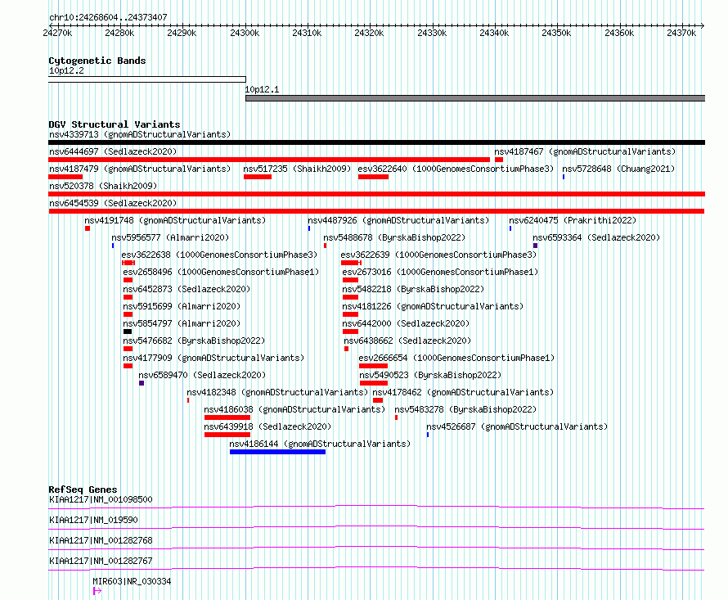Click nsv5482218 (ByrskaBishop2022) label
The width and height of the screenshot is (728, 600).
(x=413, y=289)
